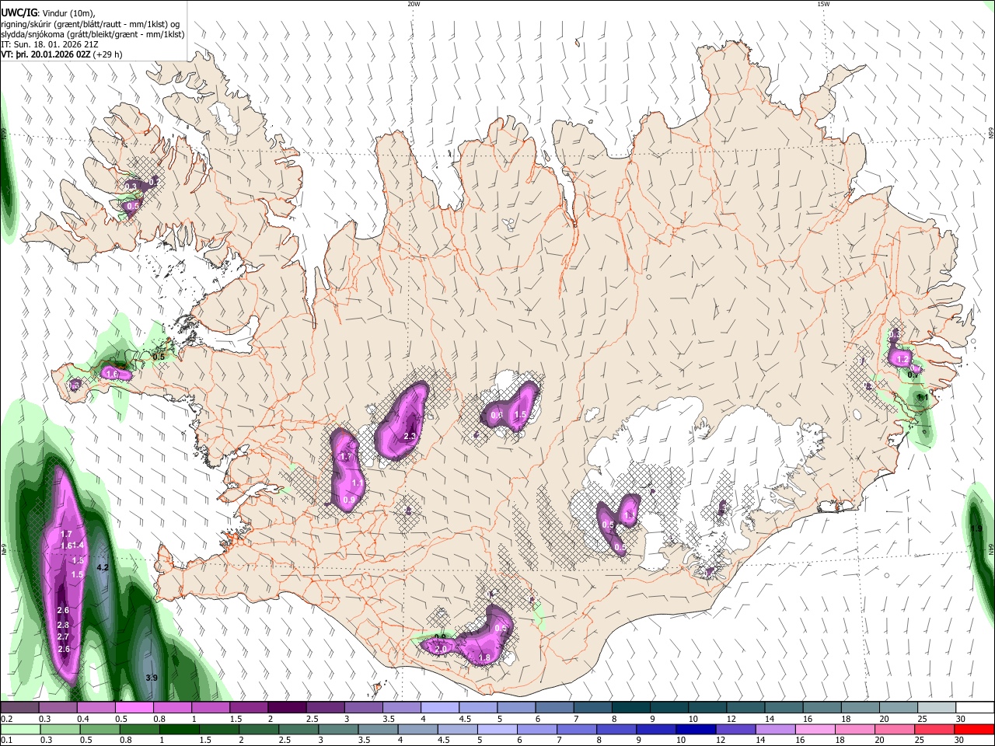Click the '30' label on lower legend
This screenshot has height=746, width=995.
961,741
